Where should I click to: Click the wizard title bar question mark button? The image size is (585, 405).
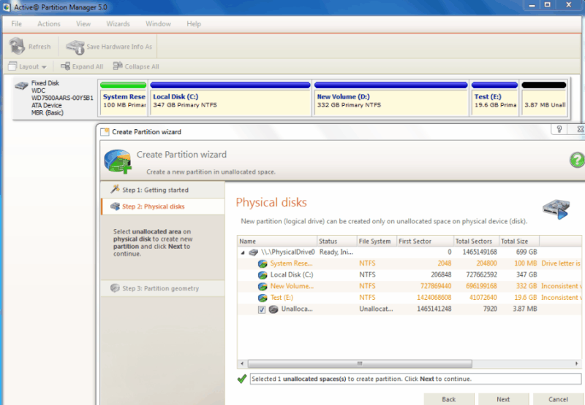point(559,129)
